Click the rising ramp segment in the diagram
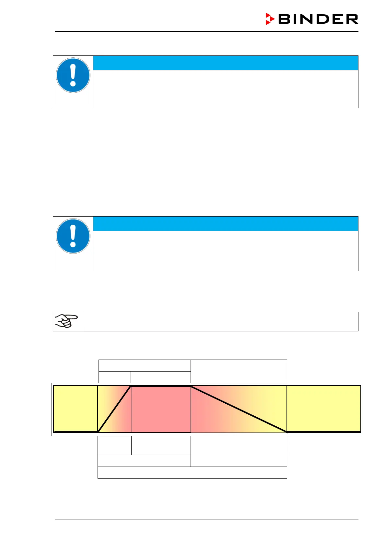The width and height of the screenshot is (386, 546). tap(114, 409)
